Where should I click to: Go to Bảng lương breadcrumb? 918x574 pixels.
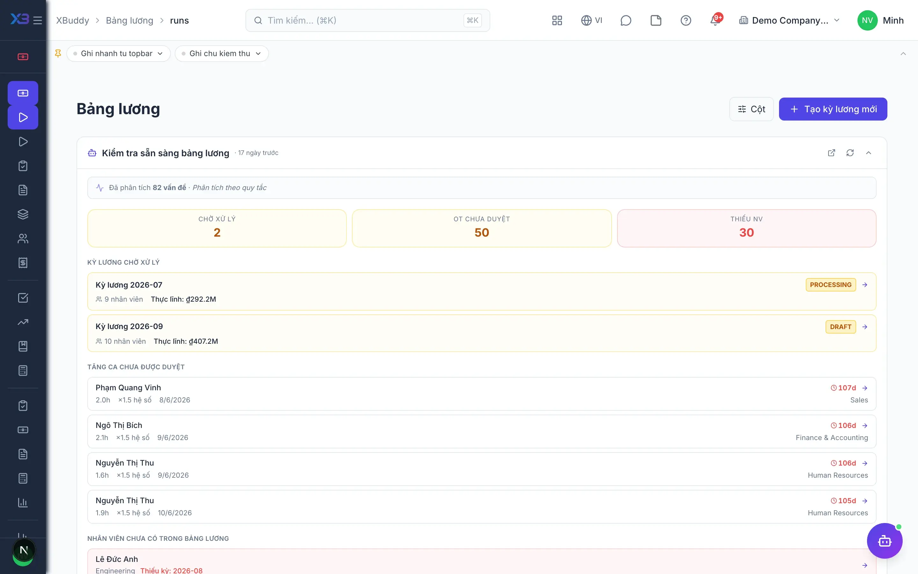[129, 20]
